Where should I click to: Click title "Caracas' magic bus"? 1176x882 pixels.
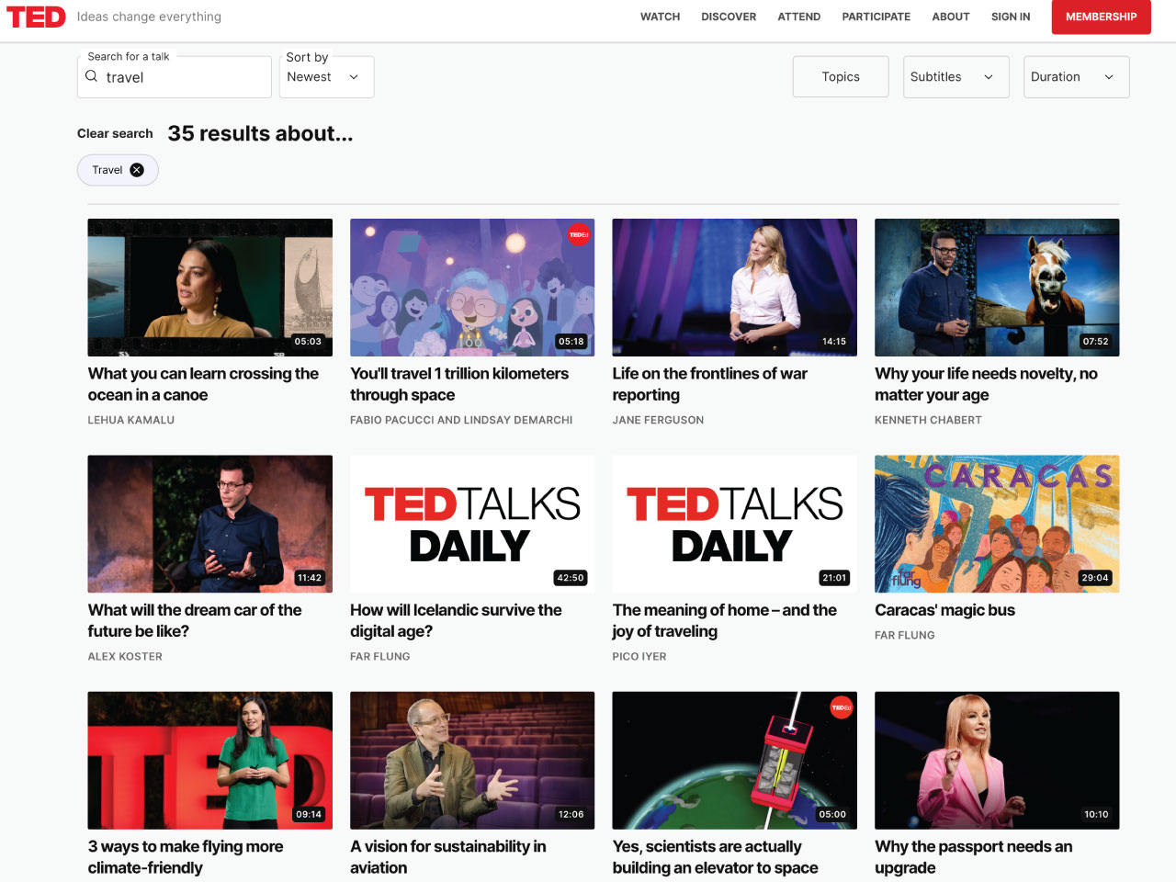[944, 610]
